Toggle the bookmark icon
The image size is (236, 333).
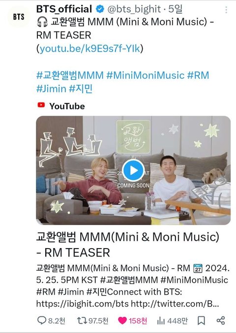point(201,320)
